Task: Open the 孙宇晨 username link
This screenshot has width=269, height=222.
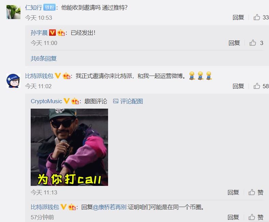Action: tap(39, 33)
